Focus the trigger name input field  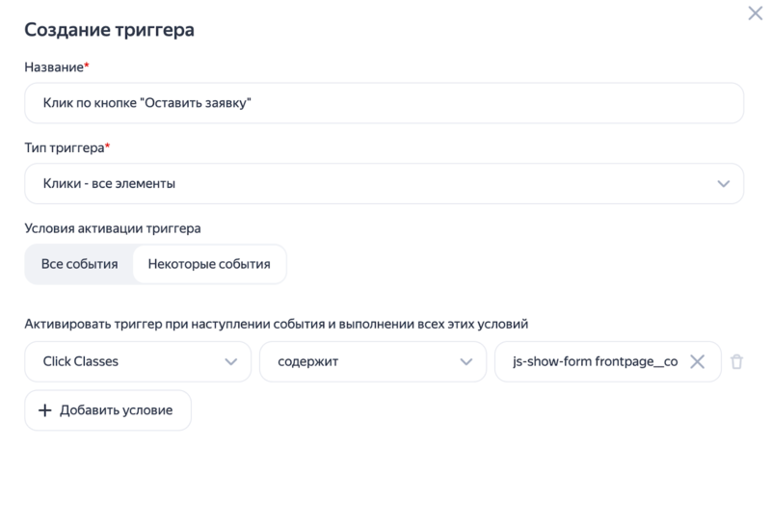(384, 103)
